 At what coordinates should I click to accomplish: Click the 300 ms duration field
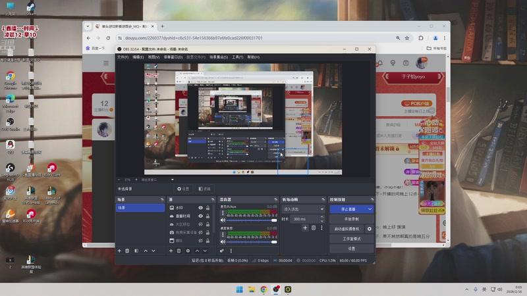tap(304, 219)
